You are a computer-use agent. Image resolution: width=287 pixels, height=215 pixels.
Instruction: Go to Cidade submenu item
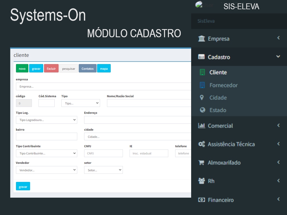239,98
